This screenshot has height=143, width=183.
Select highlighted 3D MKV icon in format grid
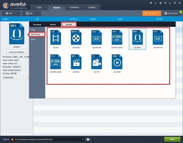tap(138, 37)
